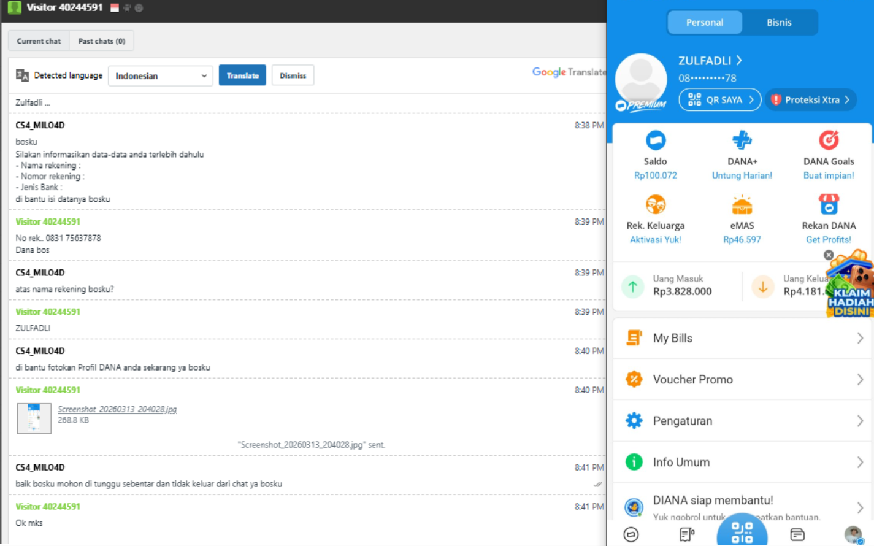Click the Uang Masuk green arrow icon

pyautogui.click(x=633, y=286)
